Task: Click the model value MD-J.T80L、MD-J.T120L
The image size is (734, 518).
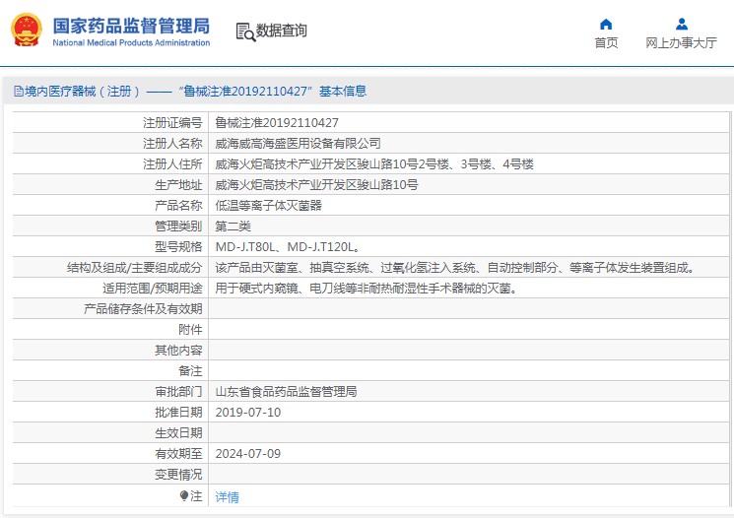Action: [287, 247]
